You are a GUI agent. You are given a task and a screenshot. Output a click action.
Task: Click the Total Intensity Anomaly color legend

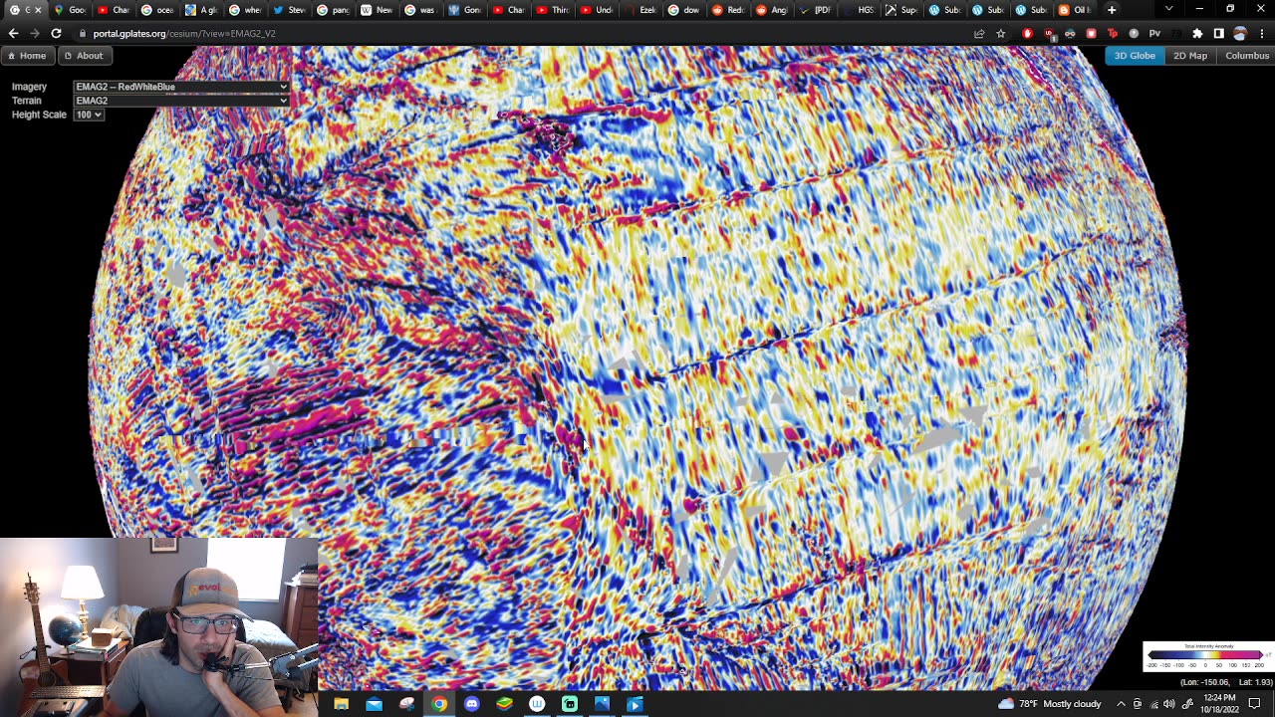coord(1207,656)
